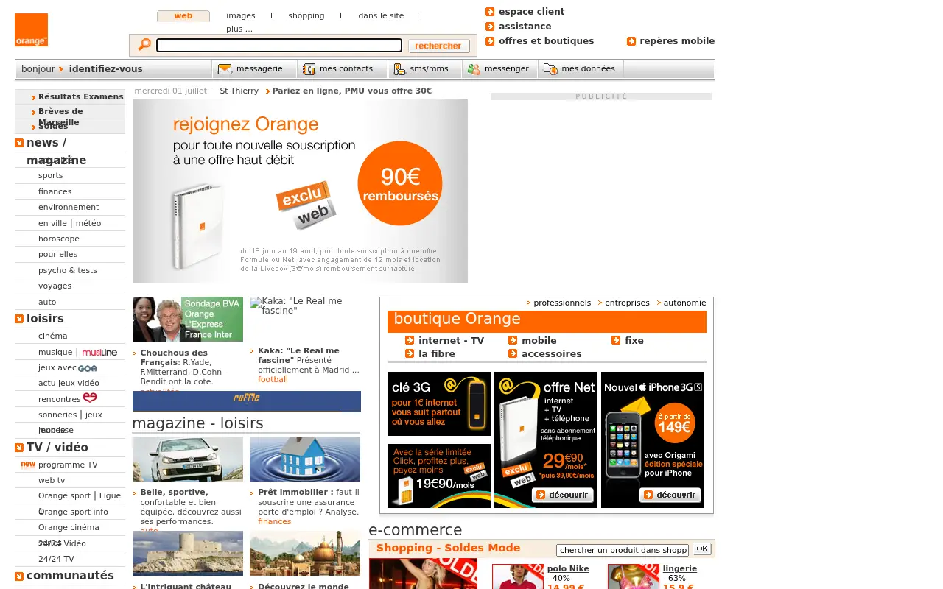Viewport: 943px width, 589px height.
Task: Focus the main search input field
Action: 279,46
